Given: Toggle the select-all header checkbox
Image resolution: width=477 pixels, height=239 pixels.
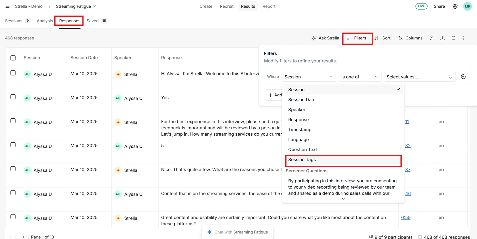Looking at the screenshot, I should pos(13,58).
